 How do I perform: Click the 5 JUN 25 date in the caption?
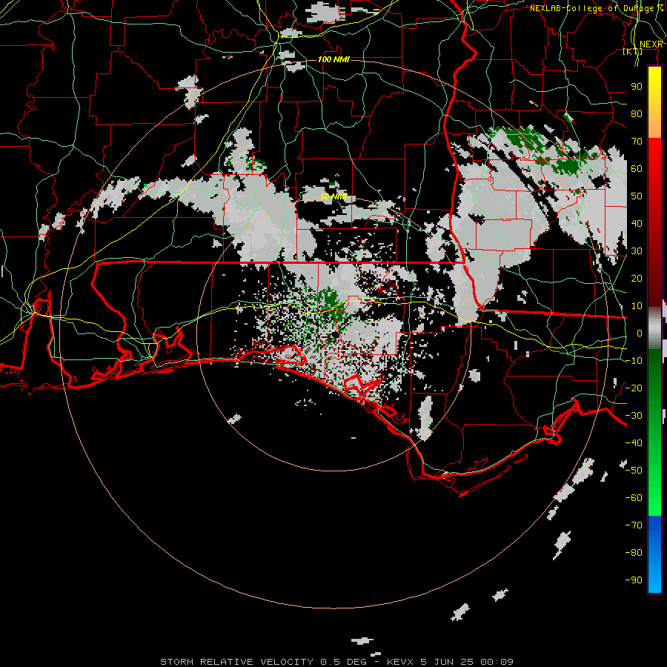tap(447, 662)
